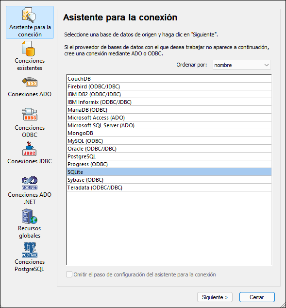The image size is (286, 308).
Task: Select Microsoft SQL Server (ADO) entry
Action: click(169, 125)
